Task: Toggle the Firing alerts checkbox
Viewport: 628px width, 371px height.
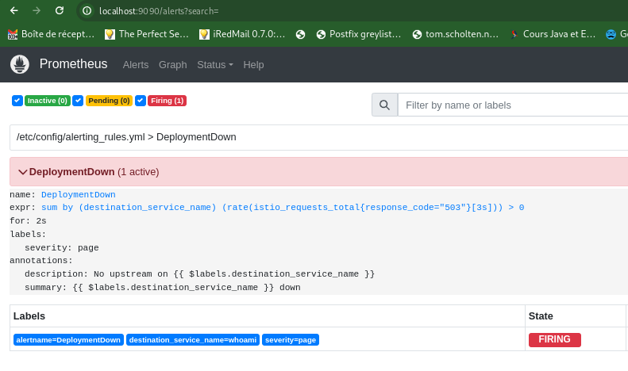Action: point(141,101)
